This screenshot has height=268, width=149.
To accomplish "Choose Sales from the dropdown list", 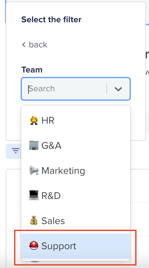I will [76, 221].
